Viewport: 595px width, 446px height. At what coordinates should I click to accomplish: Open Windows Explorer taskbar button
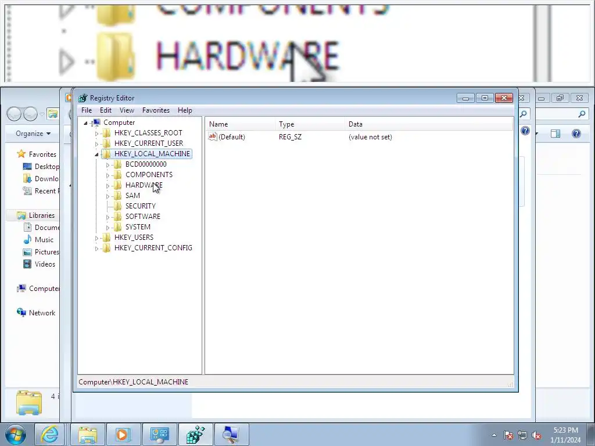88,434
